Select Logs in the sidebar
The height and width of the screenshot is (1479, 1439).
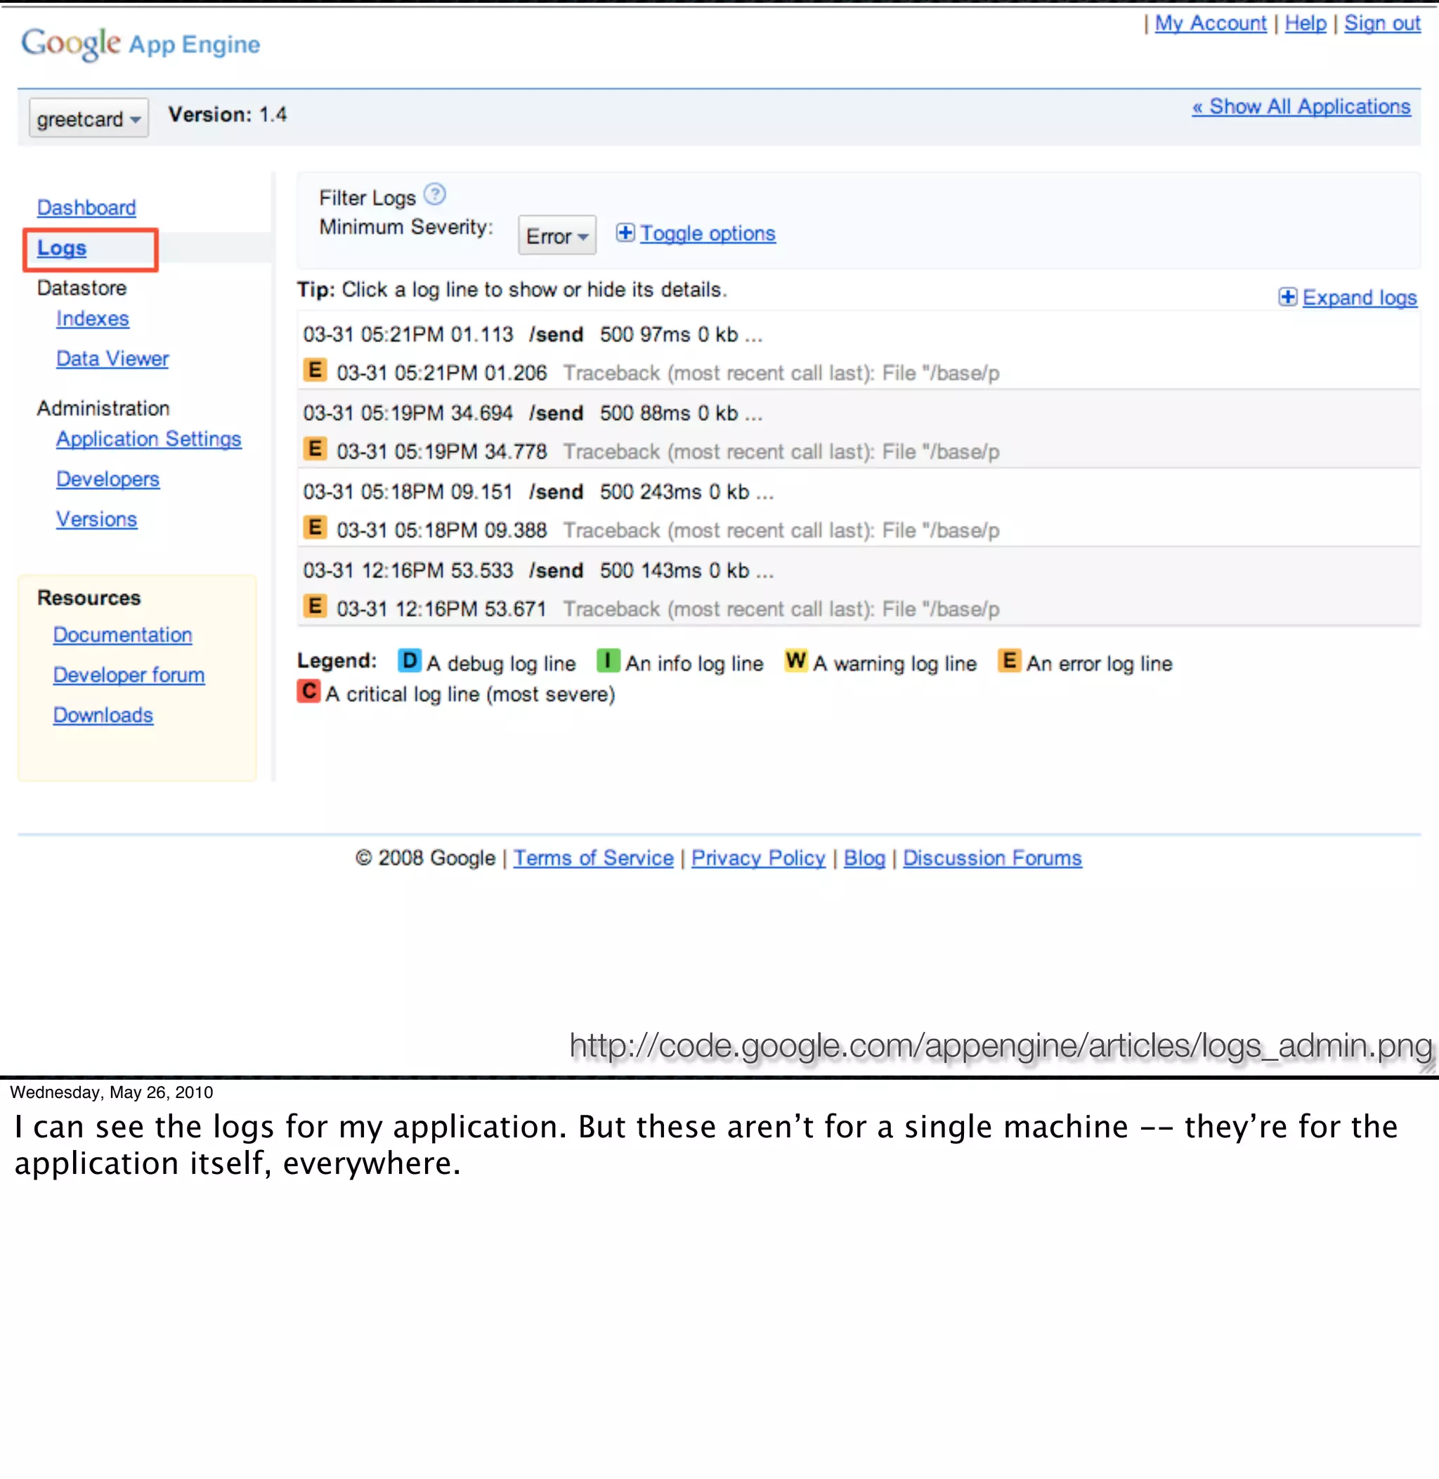point(62,248)
